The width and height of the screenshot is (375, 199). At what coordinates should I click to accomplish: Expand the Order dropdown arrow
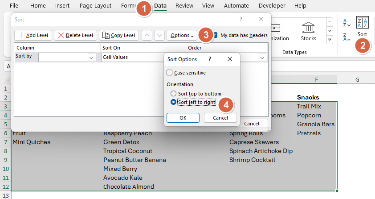pos(262,57)
